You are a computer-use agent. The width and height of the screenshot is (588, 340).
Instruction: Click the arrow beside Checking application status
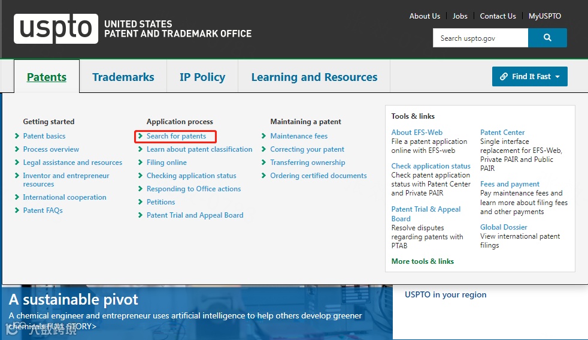(140, 176)
